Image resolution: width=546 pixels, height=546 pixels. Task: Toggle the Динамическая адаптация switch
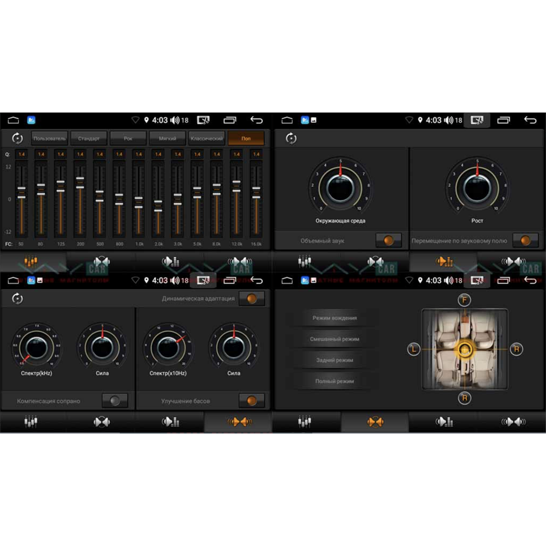tap(252, 299)
